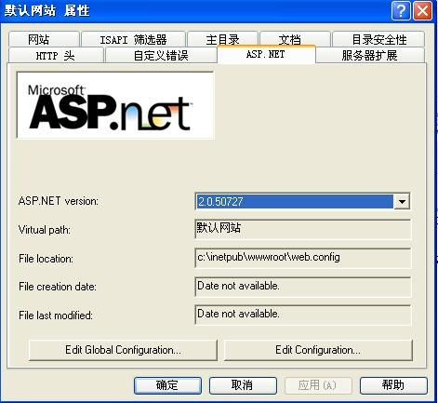Click the Virtual path label
438x403 pixels.
coord(45,230)
